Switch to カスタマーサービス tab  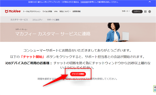click(x=19, y=20)
